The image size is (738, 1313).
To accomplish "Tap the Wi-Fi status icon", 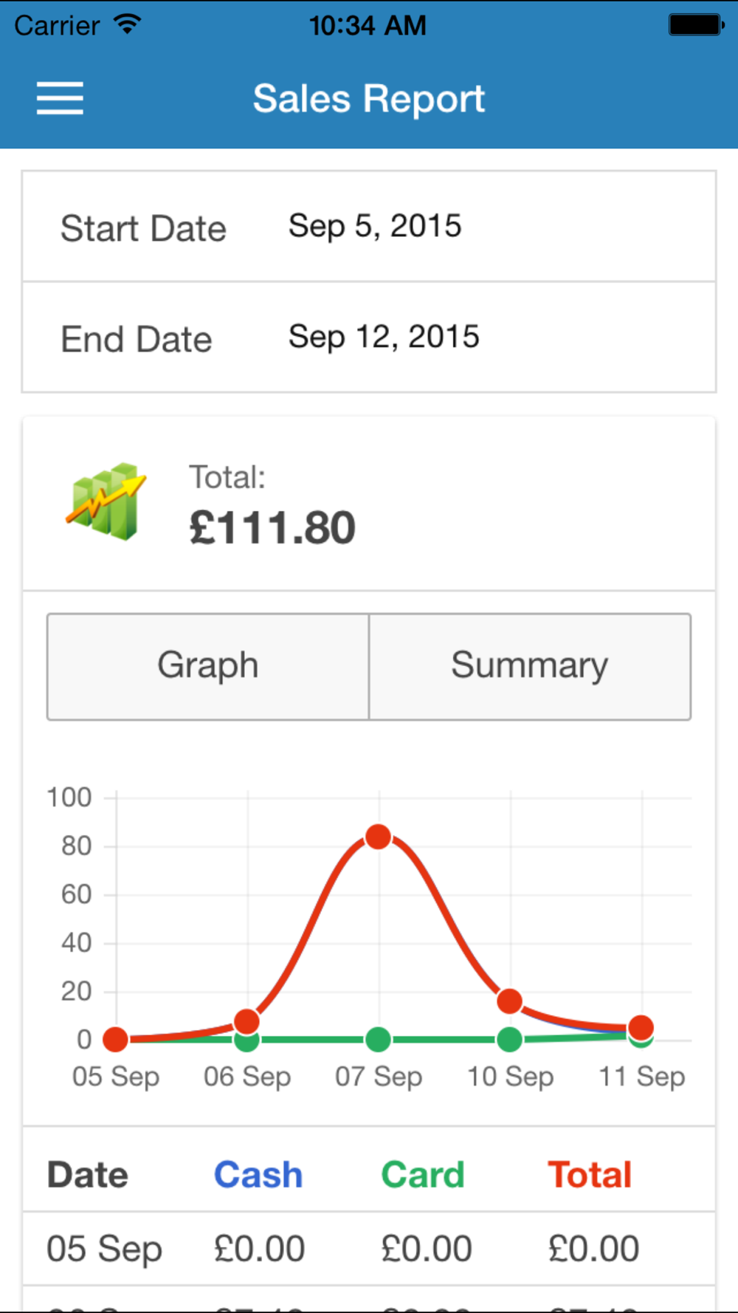I will pos(128,24).
